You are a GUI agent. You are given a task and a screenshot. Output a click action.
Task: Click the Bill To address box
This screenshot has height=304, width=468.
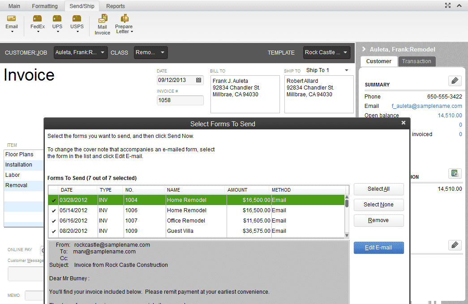[245, 94]
